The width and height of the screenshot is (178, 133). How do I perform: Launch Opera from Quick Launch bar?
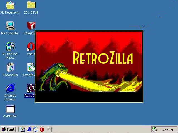(x=42, y=129)
